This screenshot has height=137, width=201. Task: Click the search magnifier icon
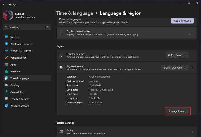point(48,27)
